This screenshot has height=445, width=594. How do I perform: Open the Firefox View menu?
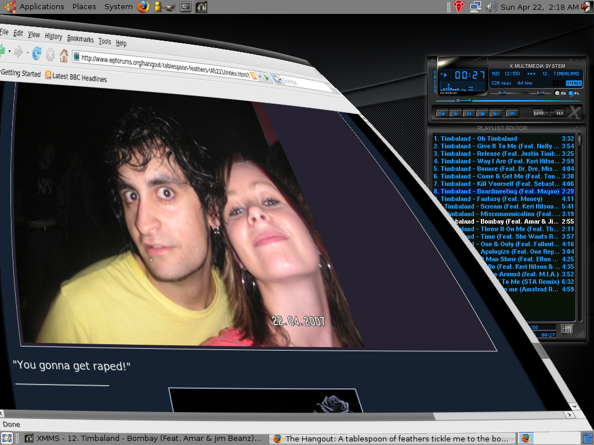(x=34, y=35)
